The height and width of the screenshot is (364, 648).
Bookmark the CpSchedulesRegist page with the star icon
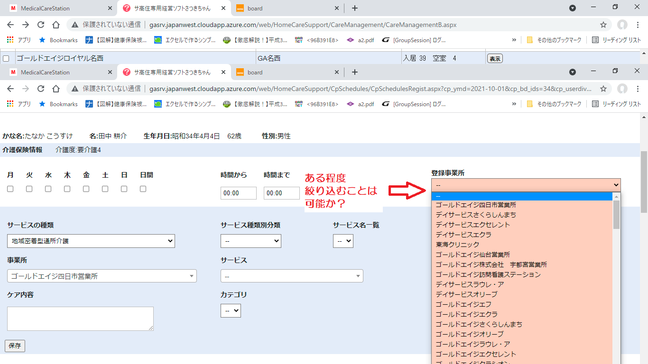[603, 89]
